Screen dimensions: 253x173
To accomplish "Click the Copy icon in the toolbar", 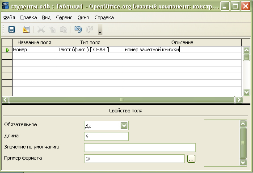I will pos(52,29).
